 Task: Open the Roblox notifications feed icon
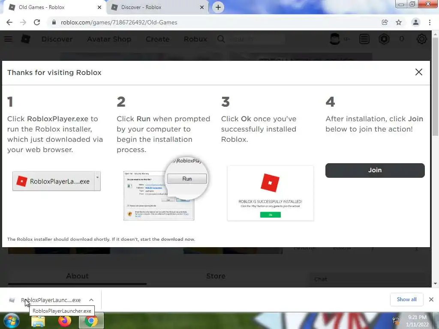364,39
